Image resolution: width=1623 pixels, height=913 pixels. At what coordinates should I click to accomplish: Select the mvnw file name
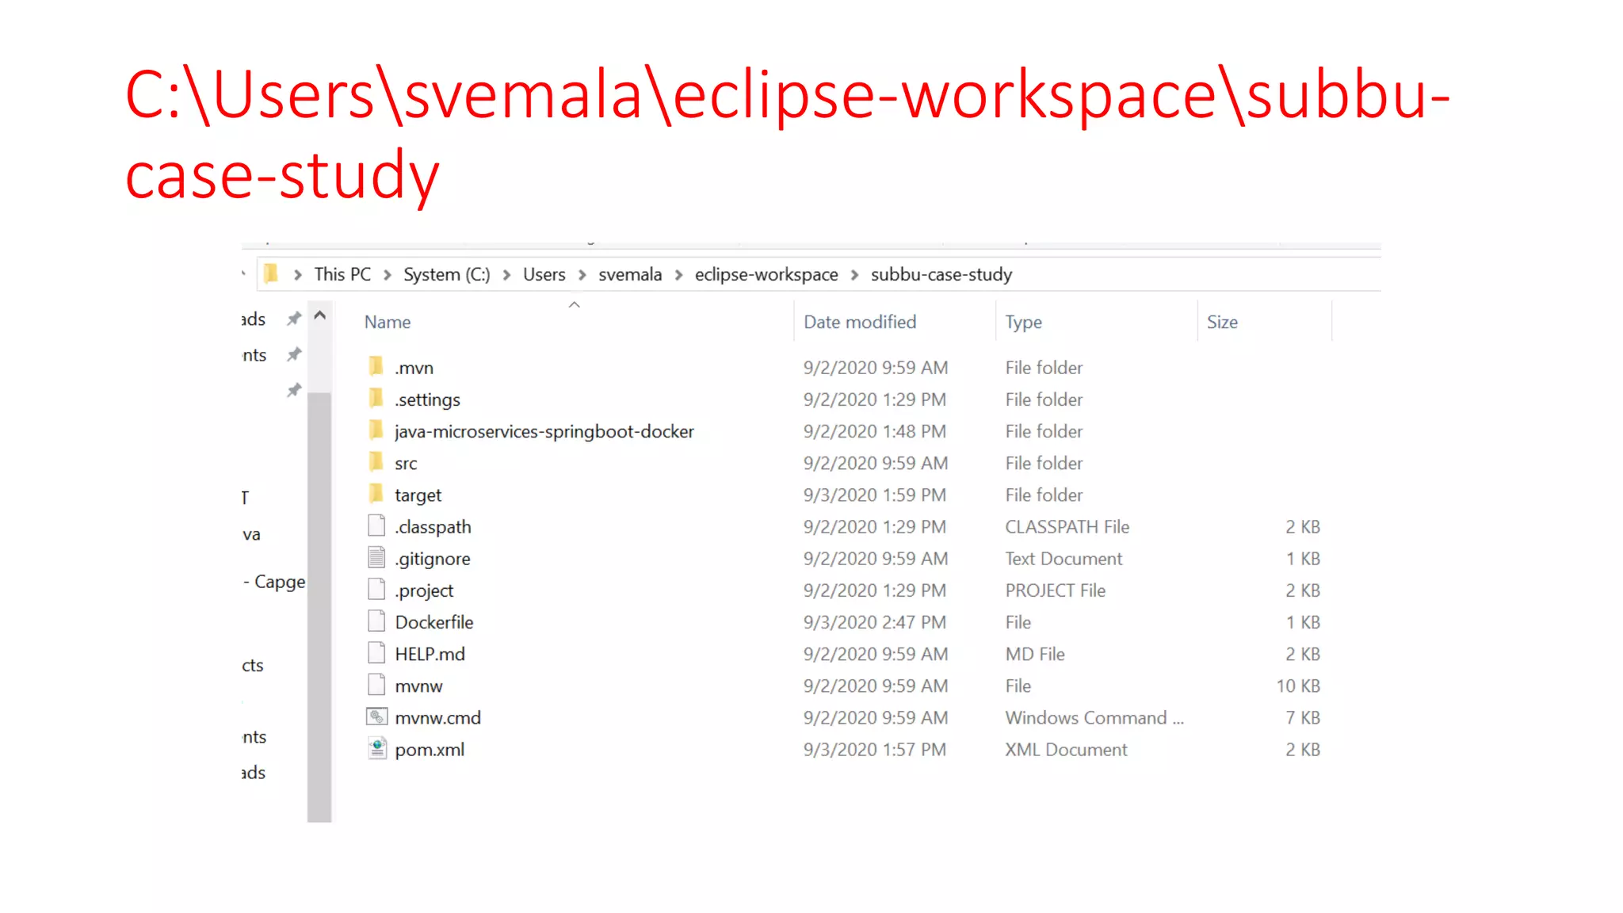click(418, 686)
